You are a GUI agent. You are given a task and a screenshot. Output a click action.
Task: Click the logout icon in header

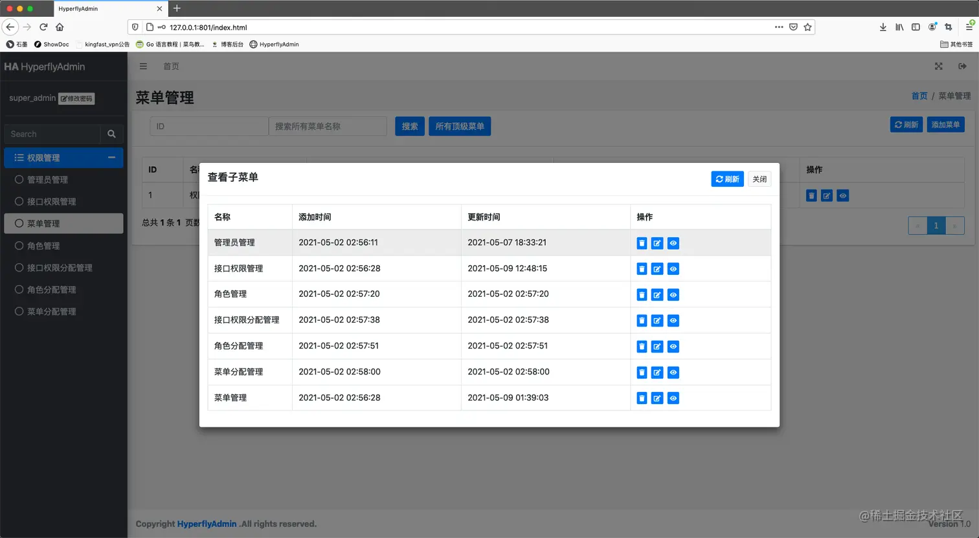pyautogui.click(x=963, y=66)
